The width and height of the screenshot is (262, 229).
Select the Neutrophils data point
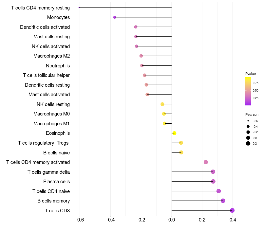tap(142, 65)
